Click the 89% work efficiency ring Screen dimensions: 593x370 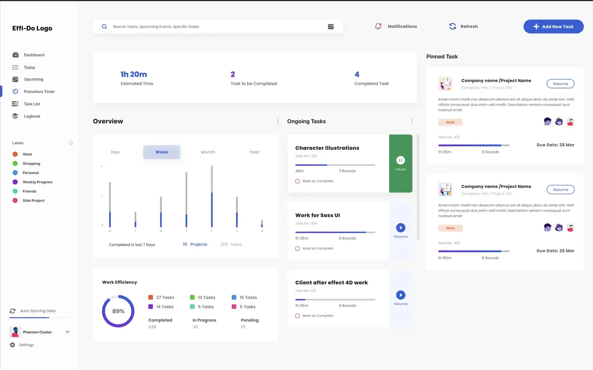pyautogui.click(x=118, y=311)
